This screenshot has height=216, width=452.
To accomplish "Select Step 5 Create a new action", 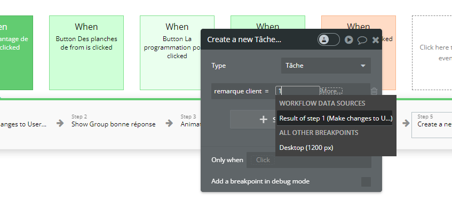I will 431,121.
